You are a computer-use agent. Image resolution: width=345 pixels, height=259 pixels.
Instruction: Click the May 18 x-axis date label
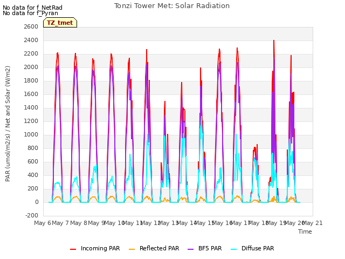258,223
